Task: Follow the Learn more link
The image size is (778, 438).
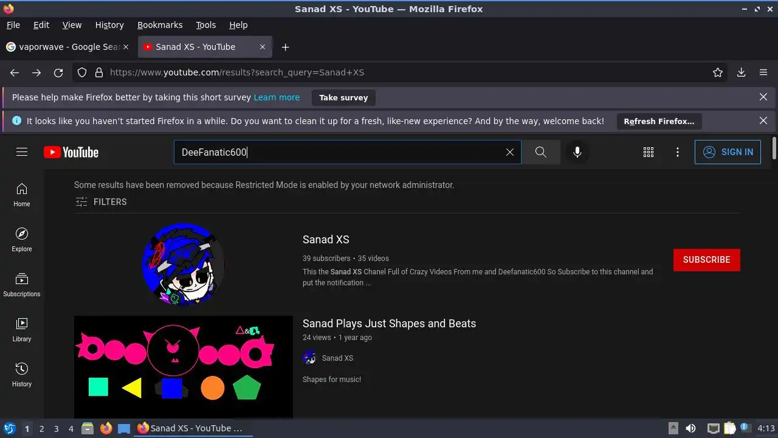Action: (277, 97)
